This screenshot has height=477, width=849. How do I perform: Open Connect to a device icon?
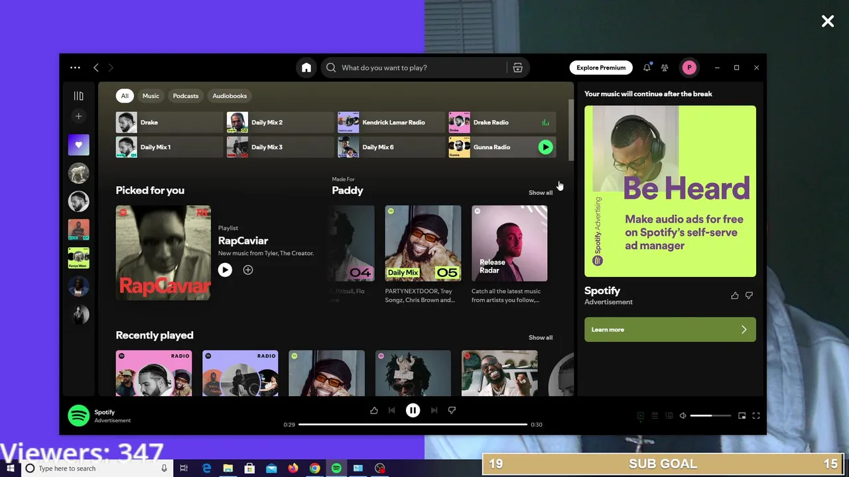click(669, 416)
